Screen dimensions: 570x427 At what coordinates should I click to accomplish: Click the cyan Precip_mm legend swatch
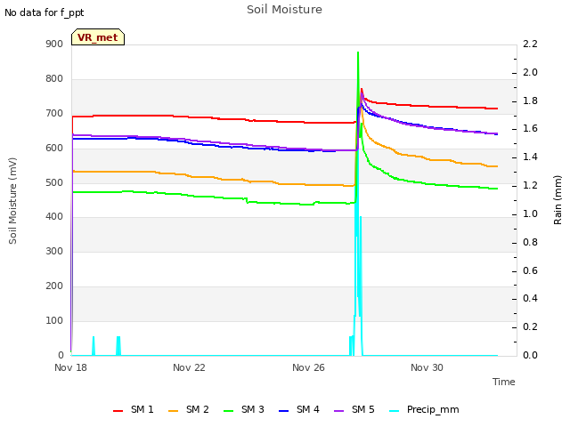coord(395,411)
